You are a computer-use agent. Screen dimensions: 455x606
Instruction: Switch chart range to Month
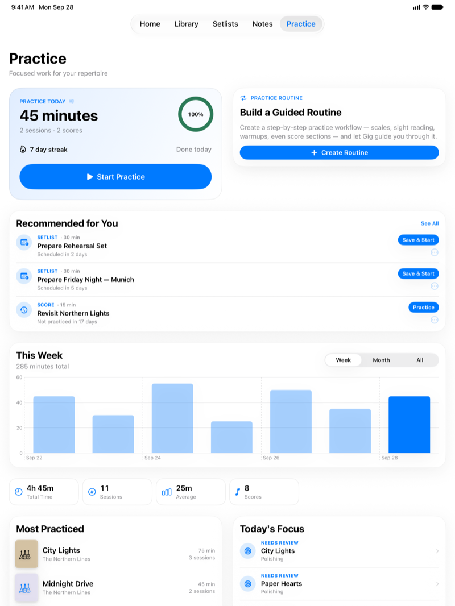(381, 360)
